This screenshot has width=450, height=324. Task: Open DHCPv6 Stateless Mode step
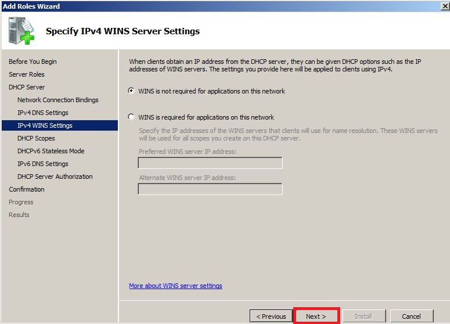[51, 151]
